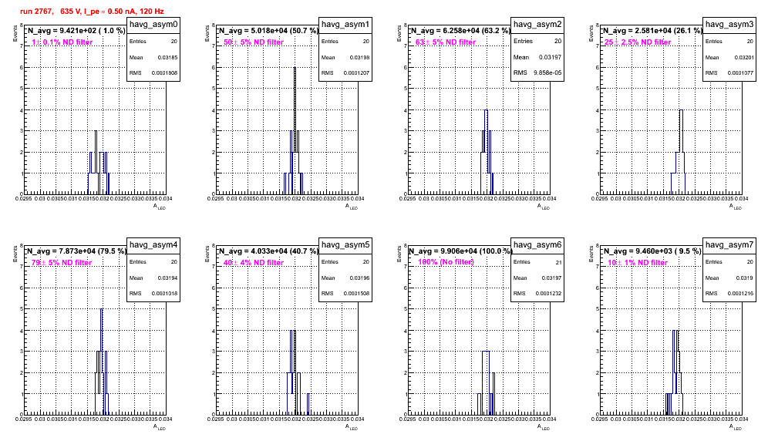Click the A_LED axis title under havg_asym7
The height and width of the screenshot is (441, 768).
pos(736,427)
